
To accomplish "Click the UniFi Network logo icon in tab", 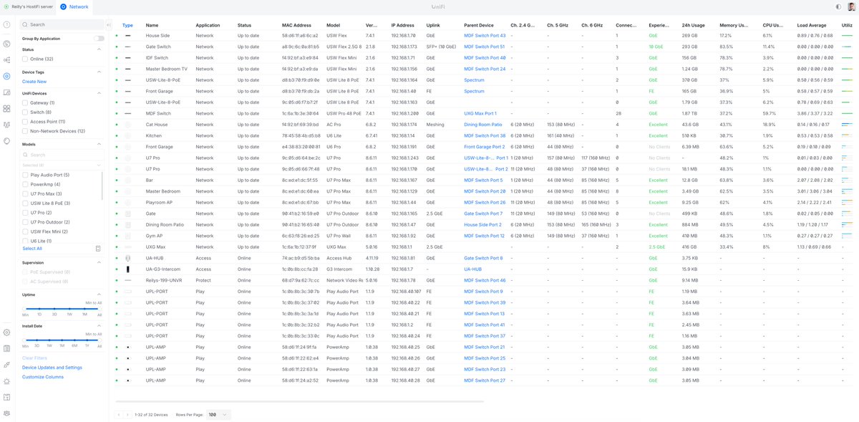I will click(63, 6).
